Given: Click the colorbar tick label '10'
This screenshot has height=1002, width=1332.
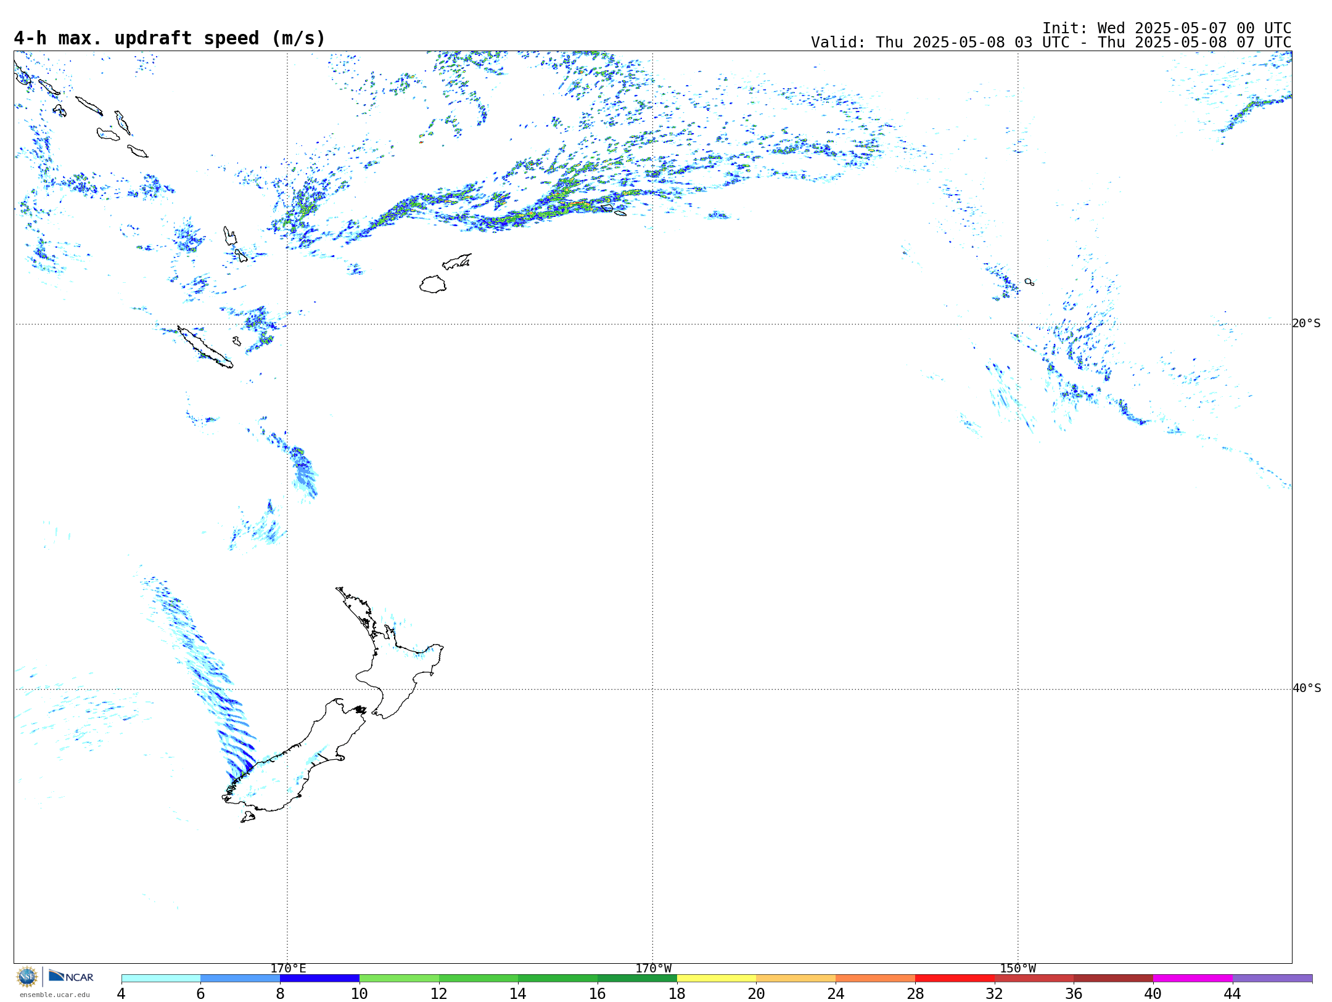Looking at the screenshot, I should (x=360, y=993).
